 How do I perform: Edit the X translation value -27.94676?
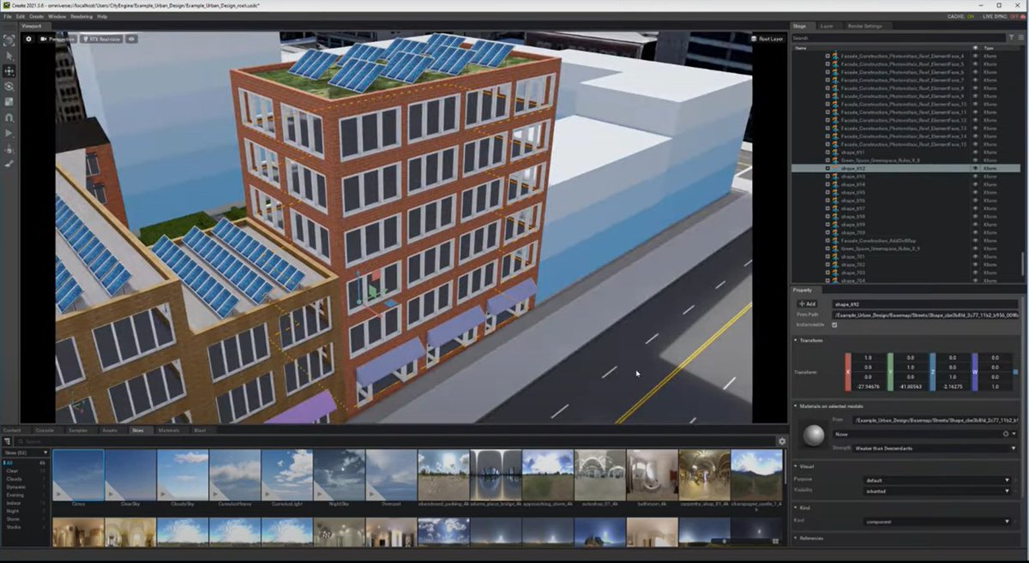click(868, 386)
